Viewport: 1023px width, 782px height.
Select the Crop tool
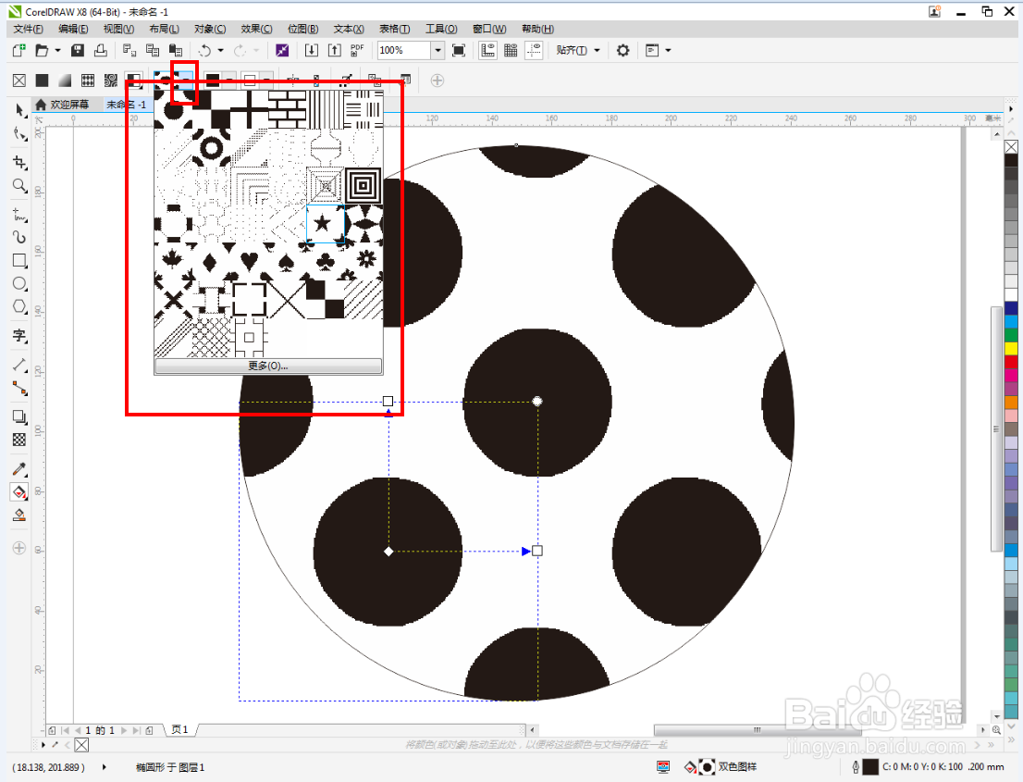point(19,162)
